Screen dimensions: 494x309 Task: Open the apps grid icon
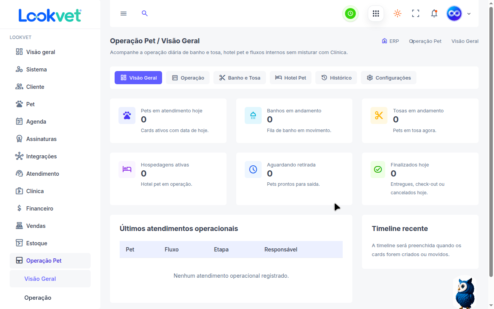(x=376, y=14)
